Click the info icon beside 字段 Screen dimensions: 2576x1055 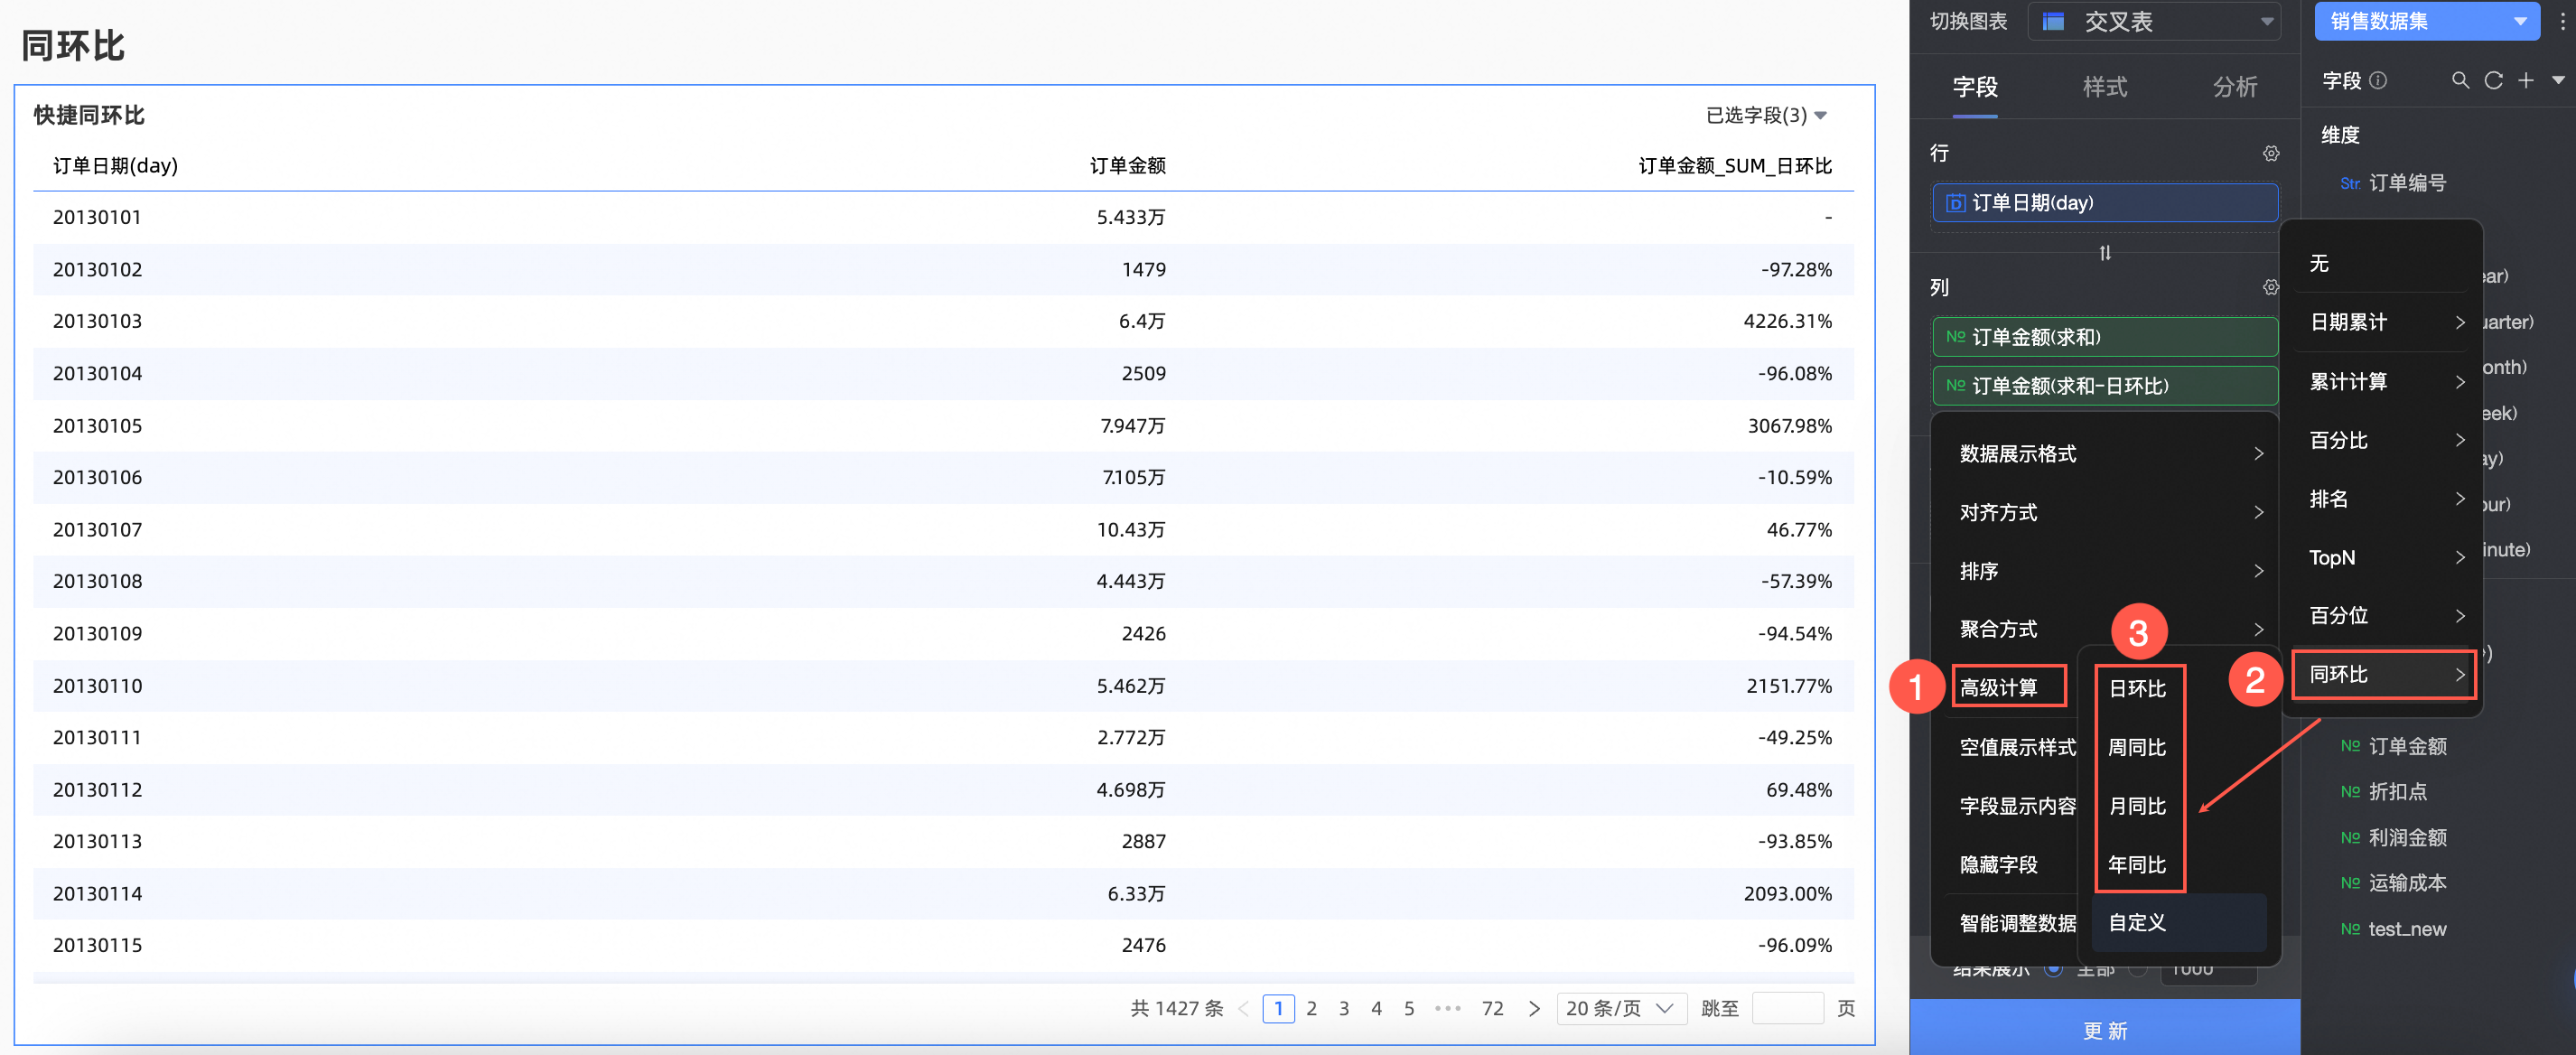(x=2378, y=80)
